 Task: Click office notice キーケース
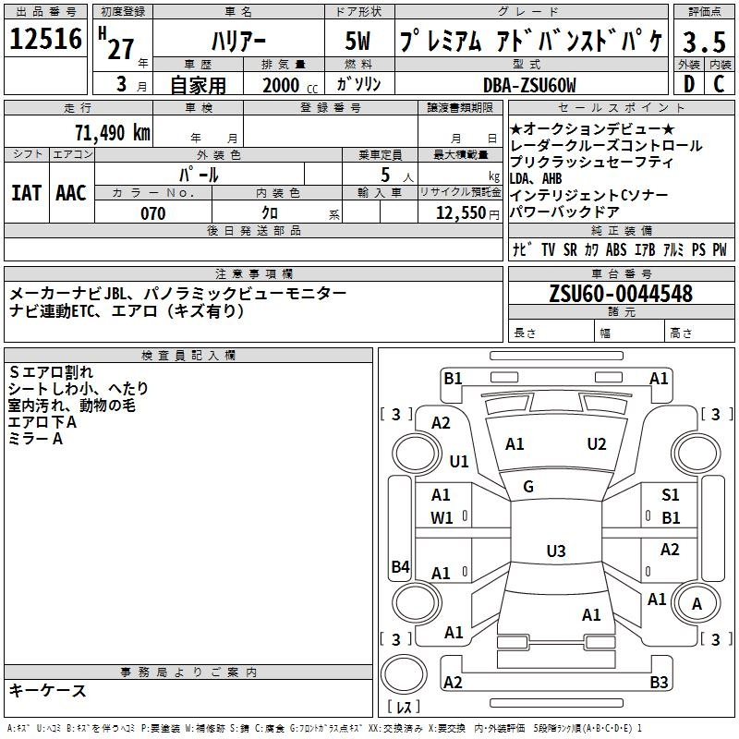point(48,690)
